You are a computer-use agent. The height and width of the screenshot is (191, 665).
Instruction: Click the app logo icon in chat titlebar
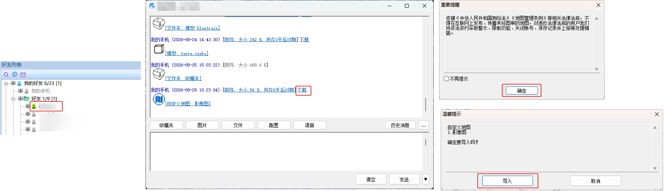pos(152,6)
